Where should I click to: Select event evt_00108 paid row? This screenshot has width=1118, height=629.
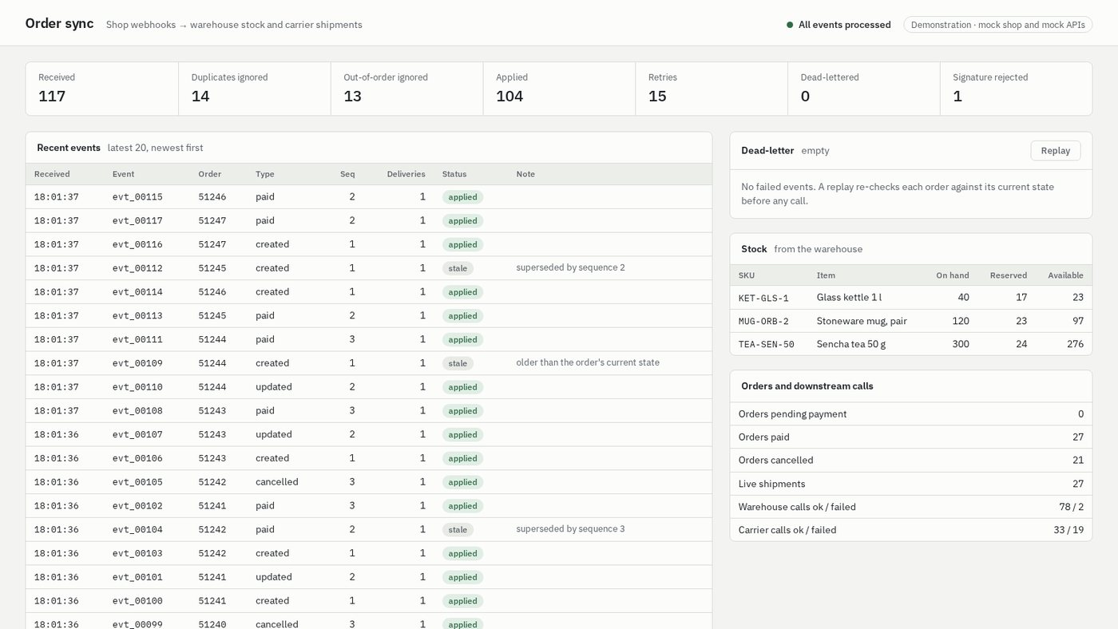click(368, 411)
